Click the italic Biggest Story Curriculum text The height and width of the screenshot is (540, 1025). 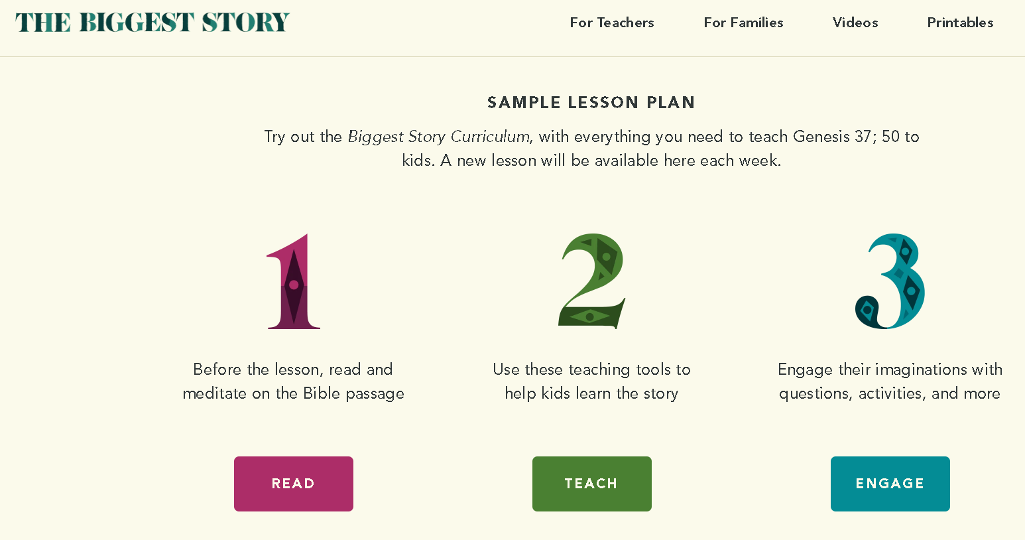[x=438, y=137]
